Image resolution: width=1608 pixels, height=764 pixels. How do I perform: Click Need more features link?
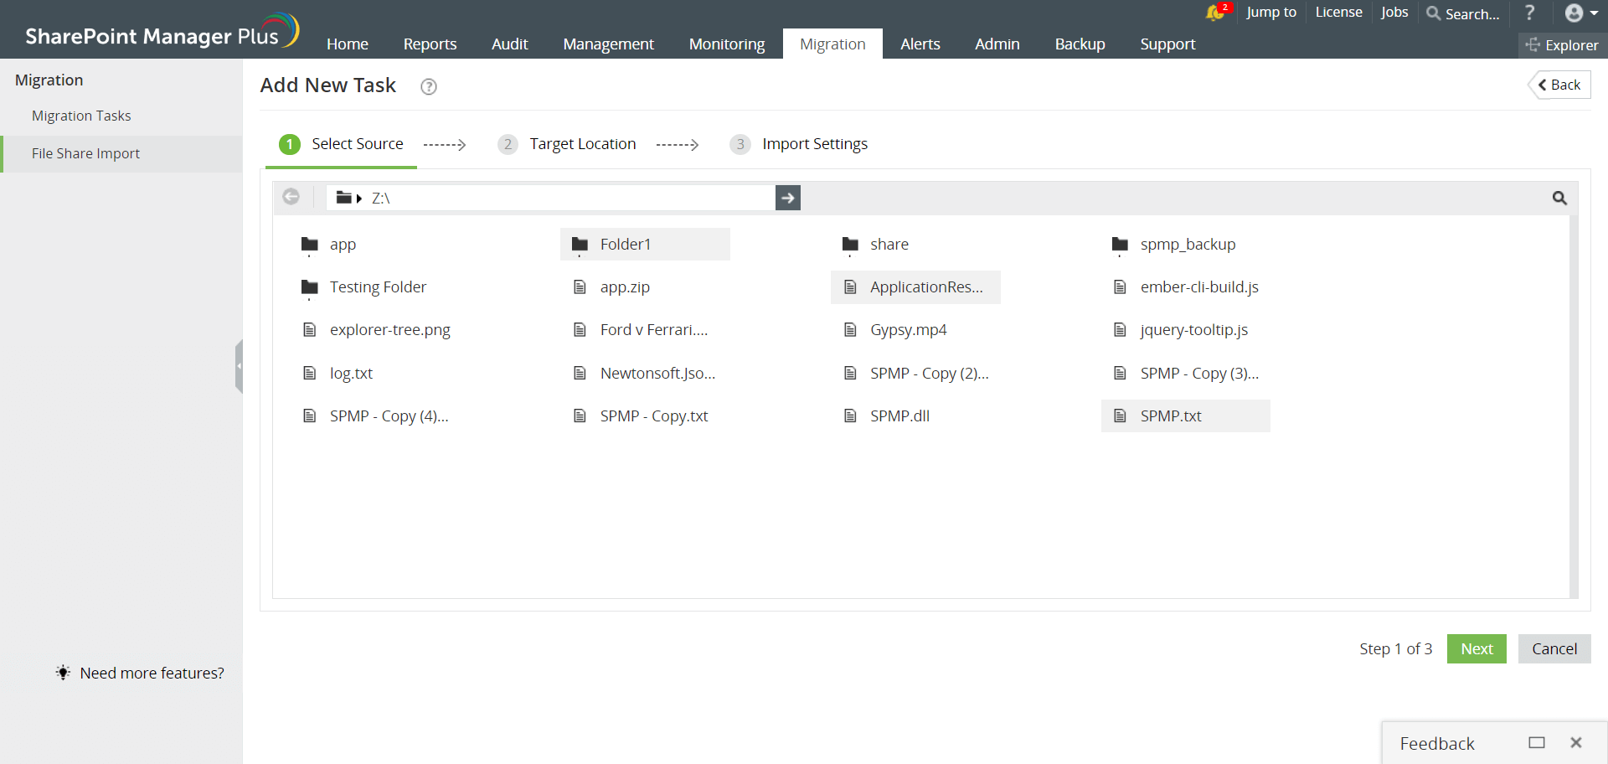pos(151,673)
